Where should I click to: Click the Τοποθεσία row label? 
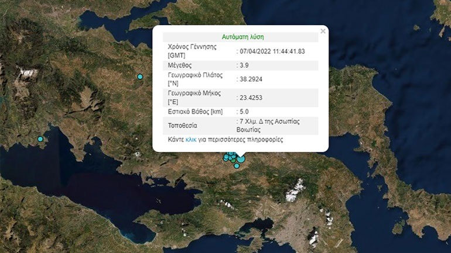[x=182, y=126]
